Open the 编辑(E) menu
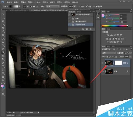This screenshot has height=117, width=133. click(16, 2)
